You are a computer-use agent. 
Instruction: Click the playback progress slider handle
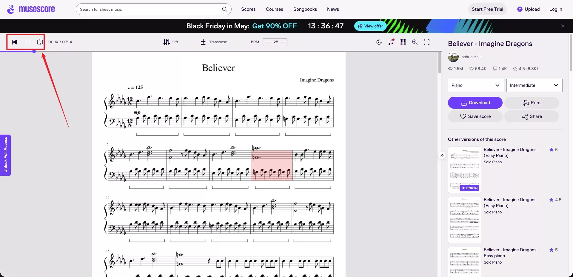[34, 51]
